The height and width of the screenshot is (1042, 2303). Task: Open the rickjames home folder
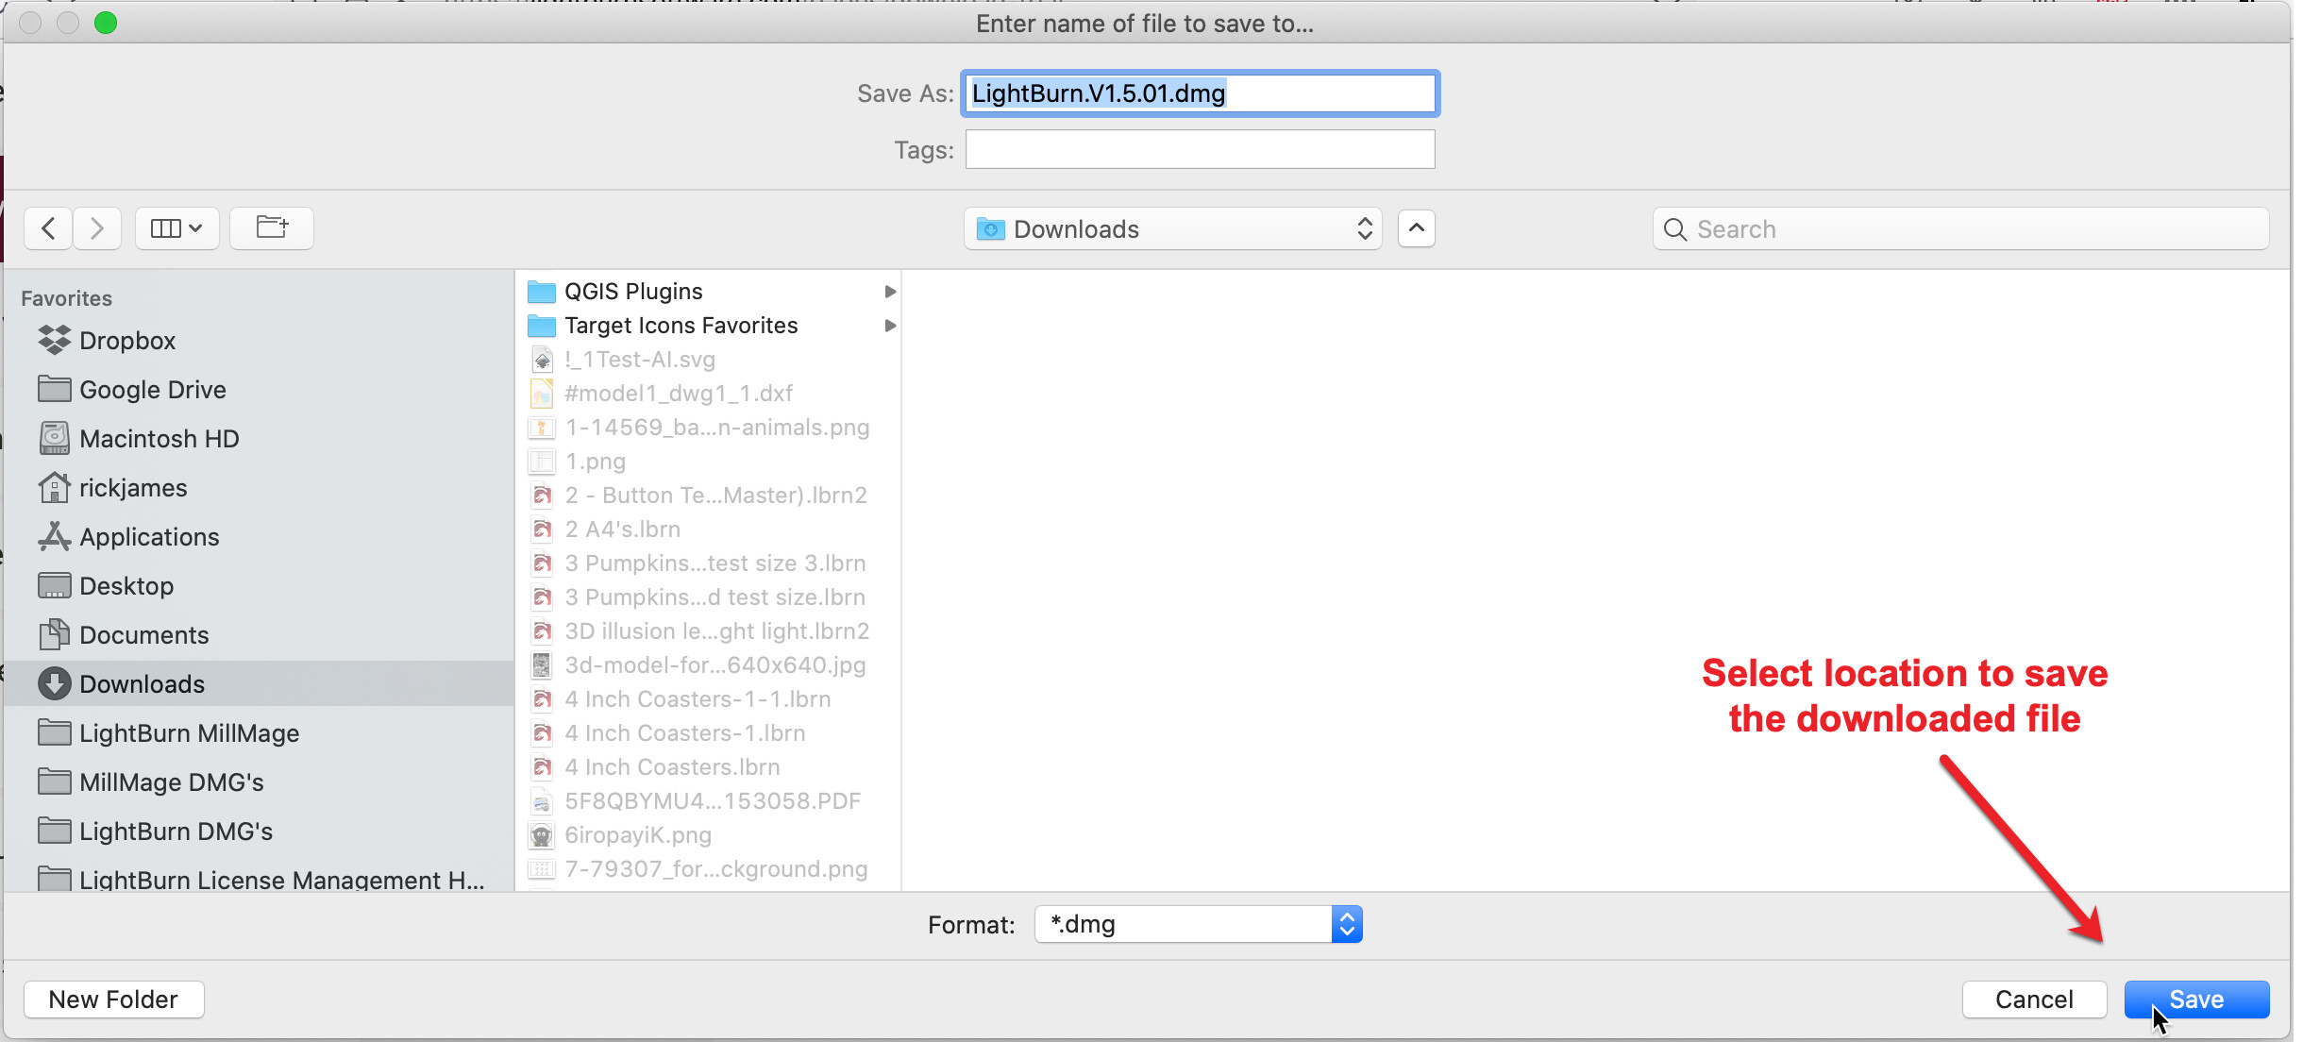click(260, 488)
